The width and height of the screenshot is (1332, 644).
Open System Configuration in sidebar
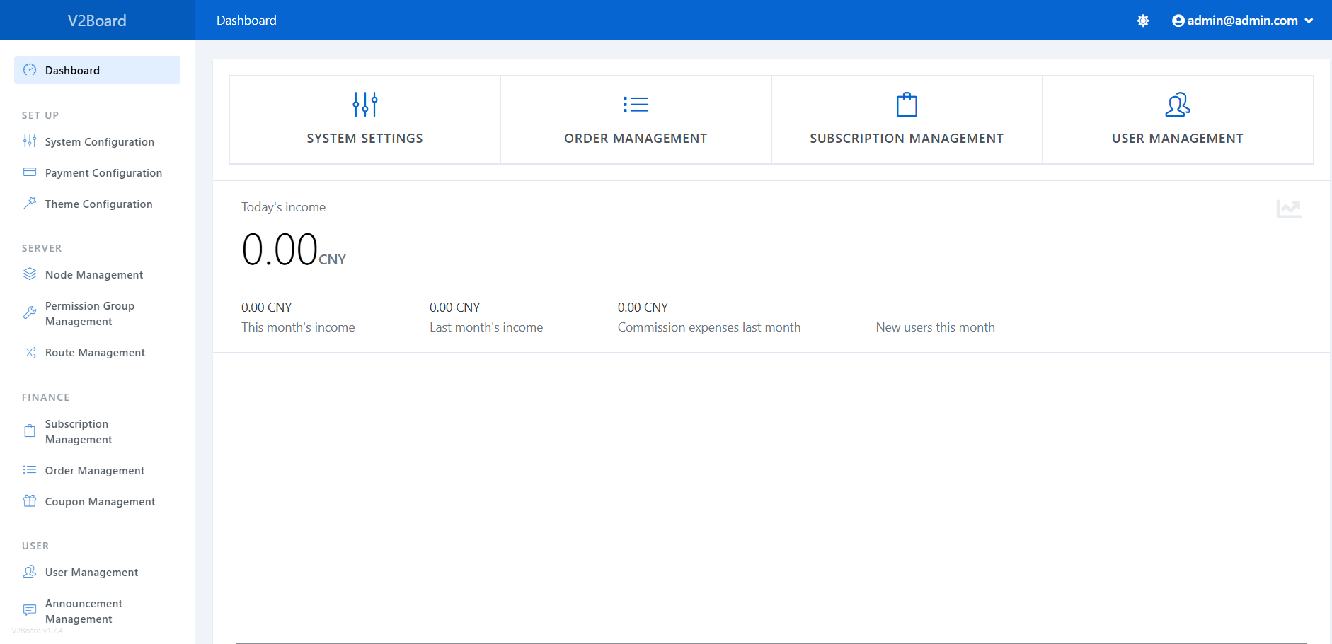coord(99,142)
